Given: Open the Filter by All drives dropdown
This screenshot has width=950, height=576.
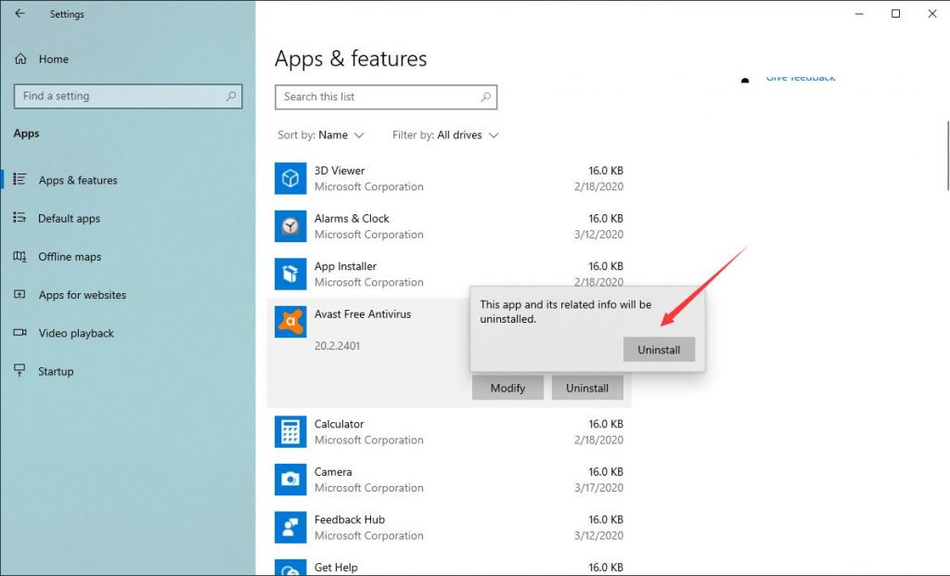Looking at the screenshot, I should click(x=445, y=135).
